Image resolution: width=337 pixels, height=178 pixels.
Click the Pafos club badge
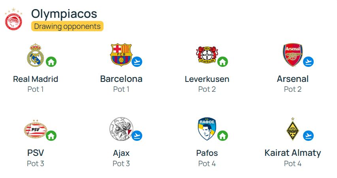click(207, 129)
